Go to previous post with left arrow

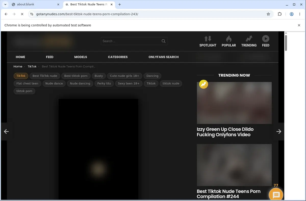click(6, 132)
